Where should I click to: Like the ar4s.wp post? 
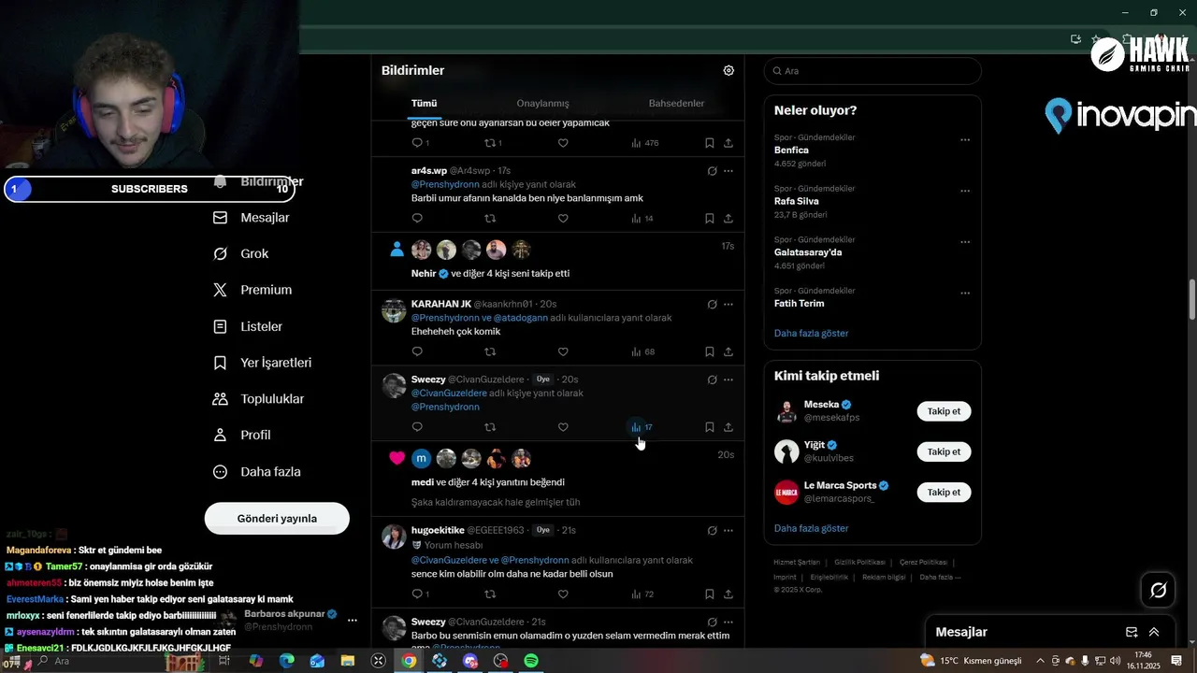click(563, 219)
